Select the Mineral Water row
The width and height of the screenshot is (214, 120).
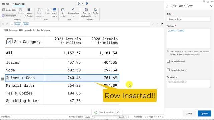pos(62,85)
